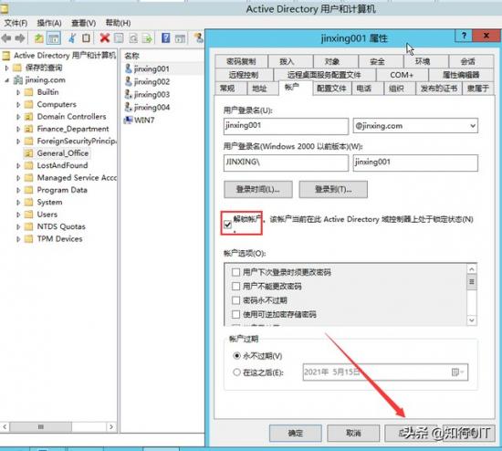Click the WIN7 computer icon

click(129, 121)
